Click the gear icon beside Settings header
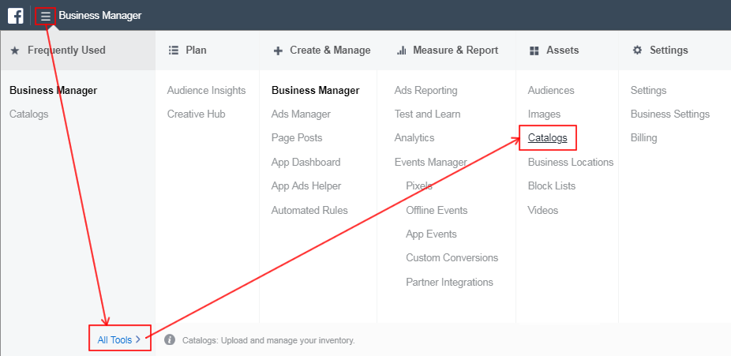This screenshot has height=356, width=731. coord(637,50)
